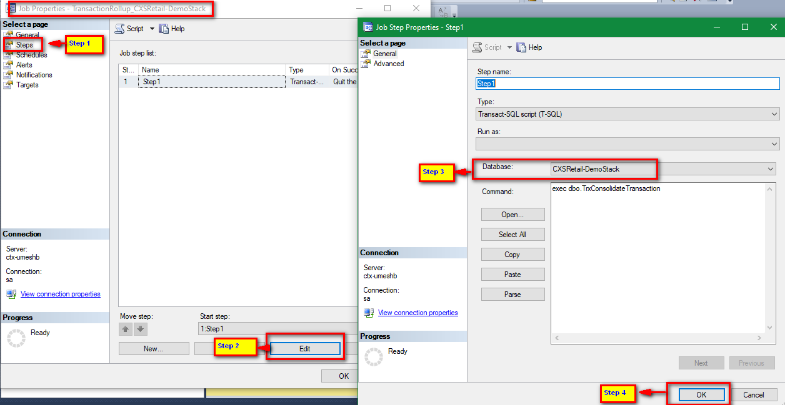This screenshot has width=785, height=405.
Task: Click the Help icon in Job Step Properties
Action: click(521, 47)
